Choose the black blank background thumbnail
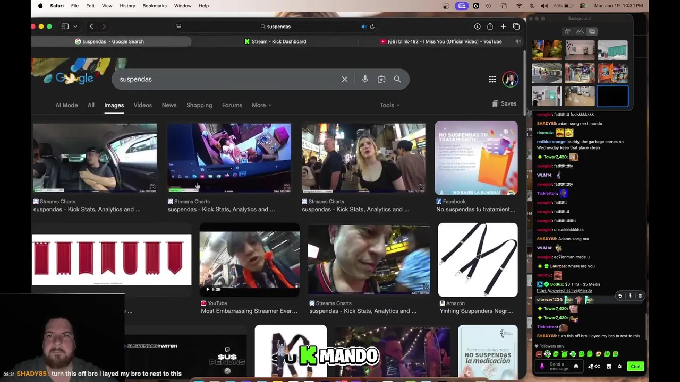 click(x=613, y=97)
